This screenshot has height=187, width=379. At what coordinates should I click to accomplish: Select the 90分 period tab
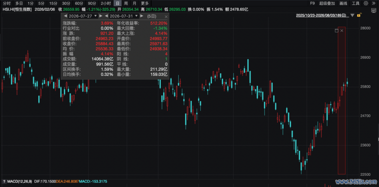coord(92,4)
